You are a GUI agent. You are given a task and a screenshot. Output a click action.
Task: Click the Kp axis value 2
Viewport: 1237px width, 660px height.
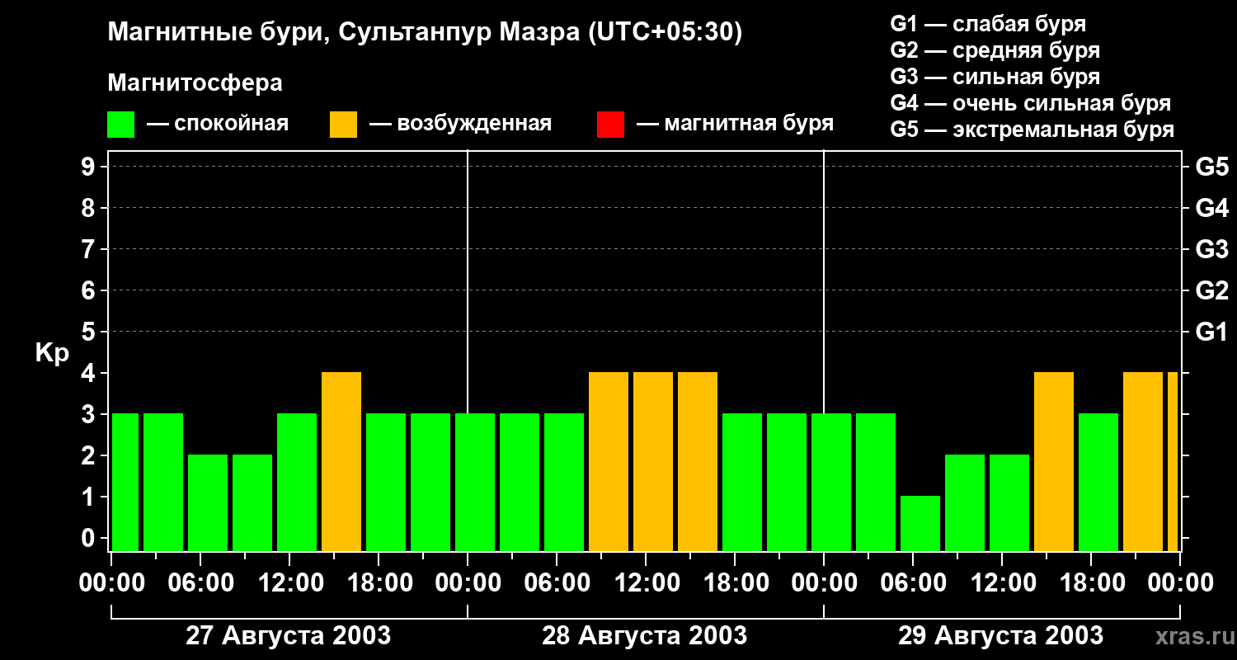90,455
